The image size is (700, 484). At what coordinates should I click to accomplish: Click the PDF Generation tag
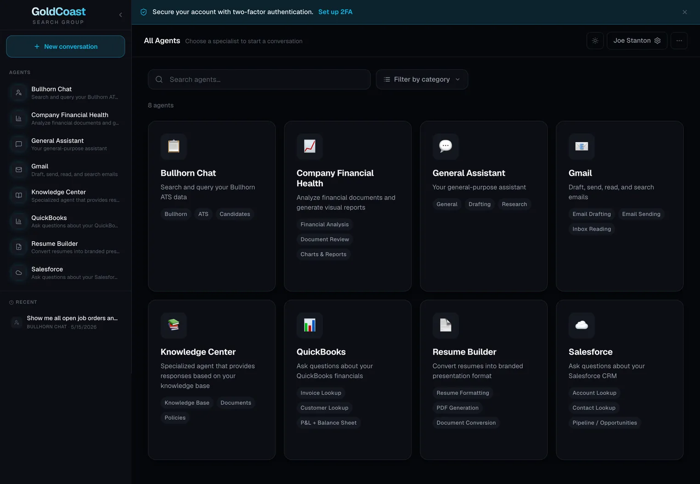point(457,408)
